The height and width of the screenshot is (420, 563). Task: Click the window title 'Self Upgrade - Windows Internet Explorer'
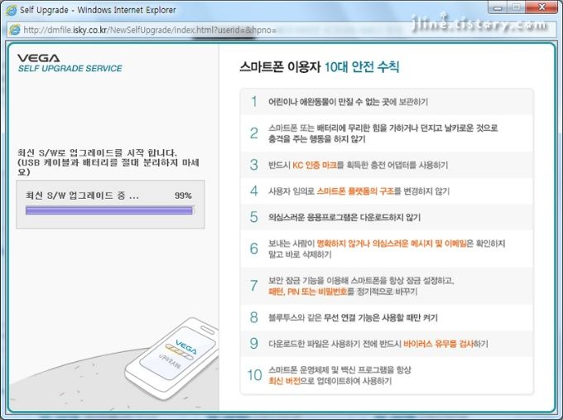[x=98, y=10]
